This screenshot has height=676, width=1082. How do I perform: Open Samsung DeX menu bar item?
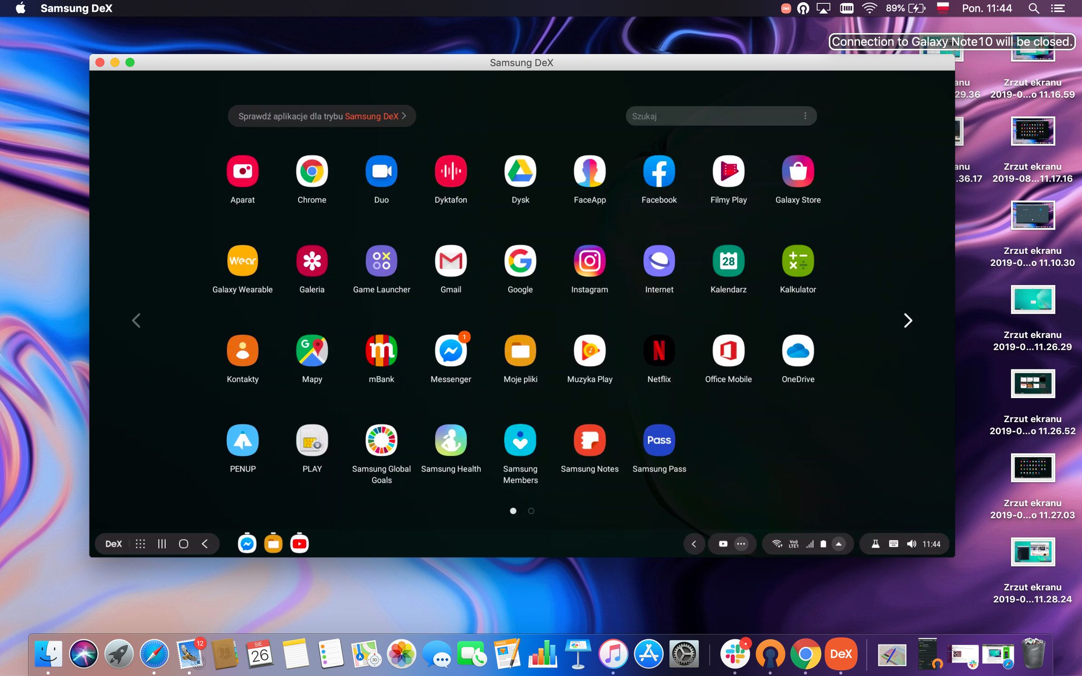76,8
